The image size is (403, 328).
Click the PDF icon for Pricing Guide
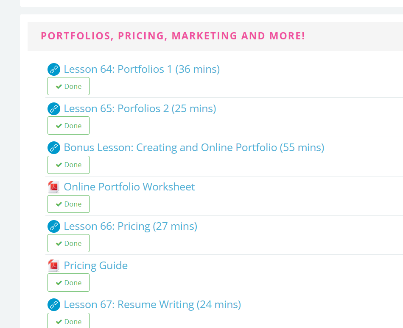(x=54, y=266)
